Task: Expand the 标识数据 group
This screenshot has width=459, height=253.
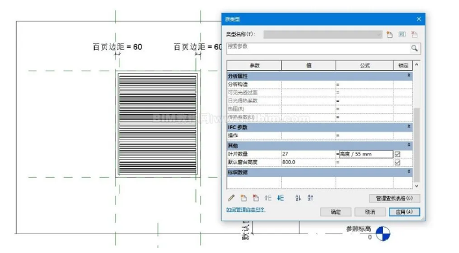Action: click(x=409, y=172)
